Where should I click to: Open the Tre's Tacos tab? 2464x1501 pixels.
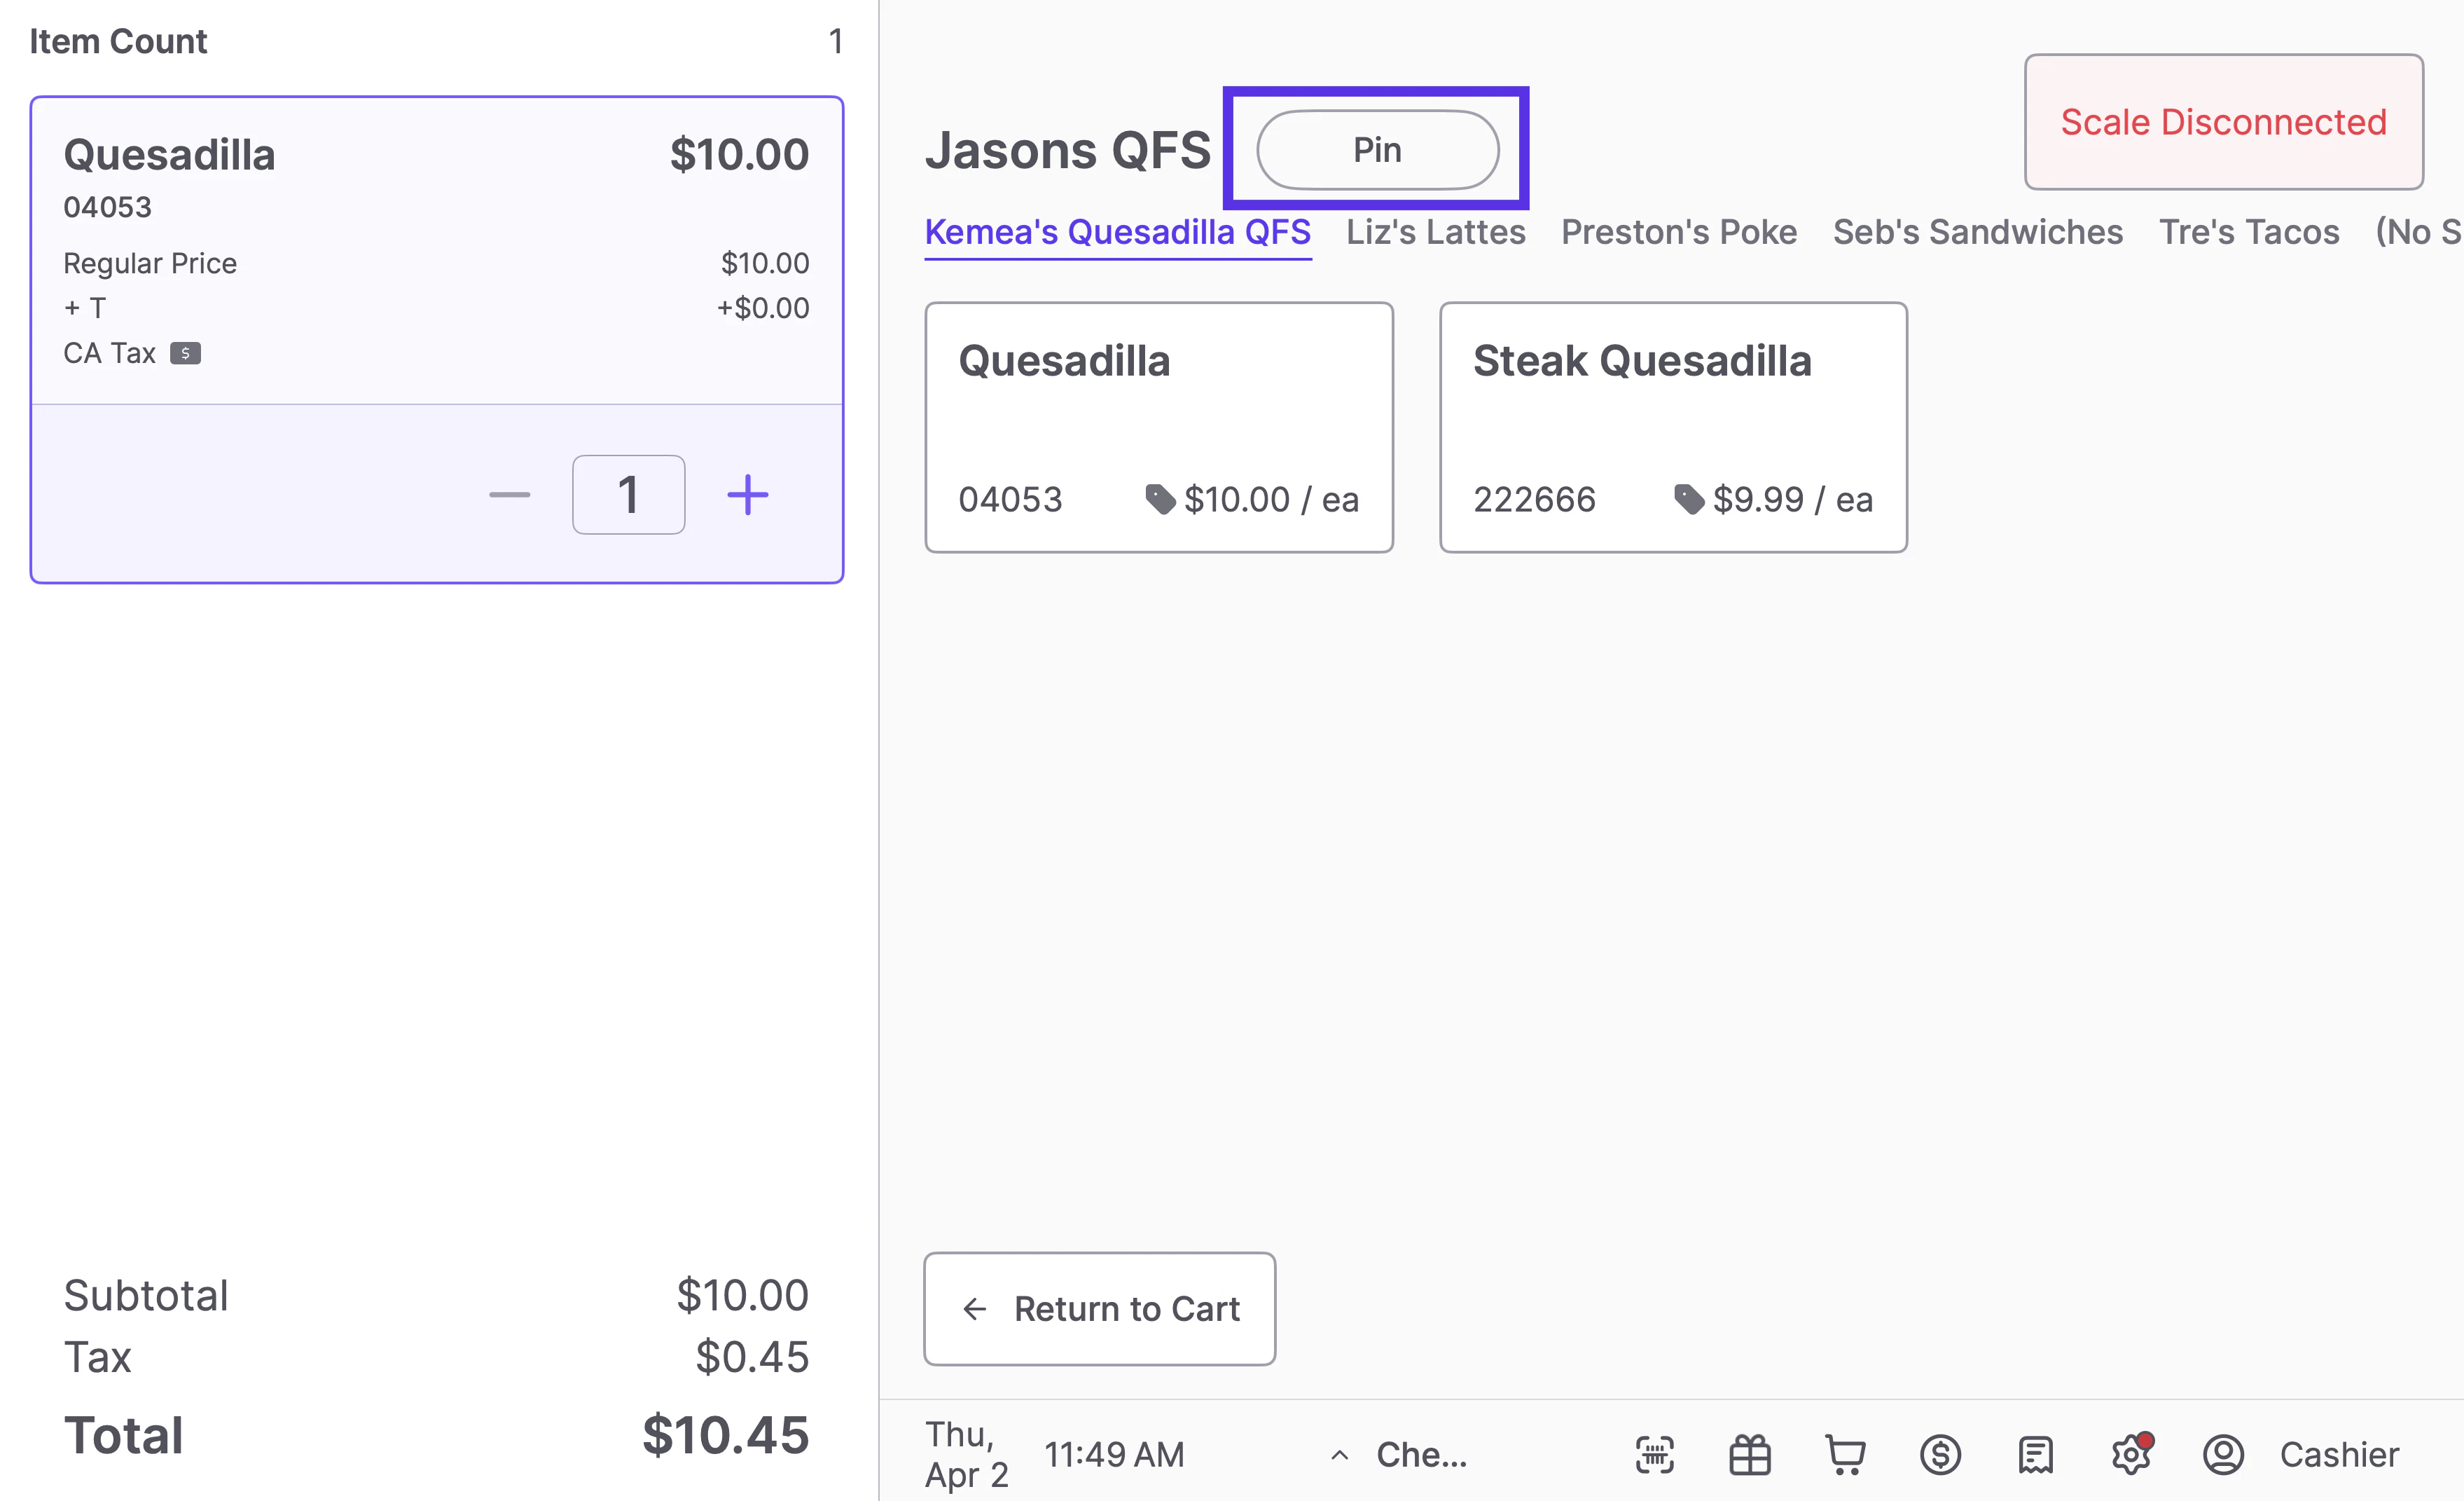pos(2248,232)
